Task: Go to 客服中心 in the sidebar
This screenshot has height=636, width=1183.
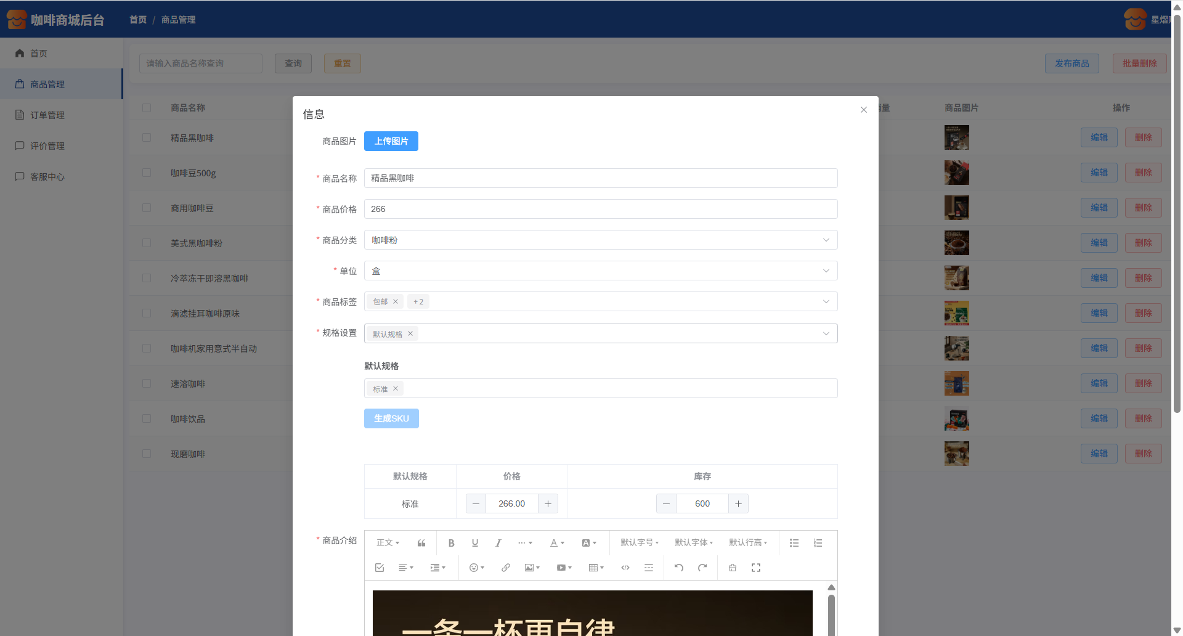Action: [x=47, y=177]
